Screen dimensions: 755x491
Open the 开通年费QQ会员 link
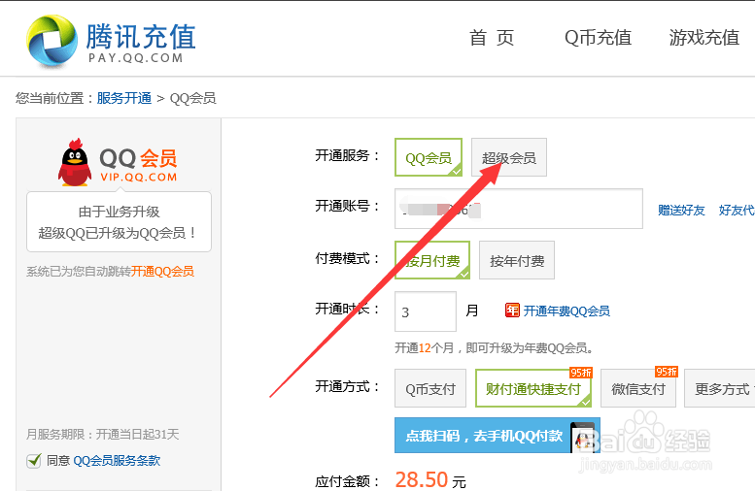pos(566,311)
